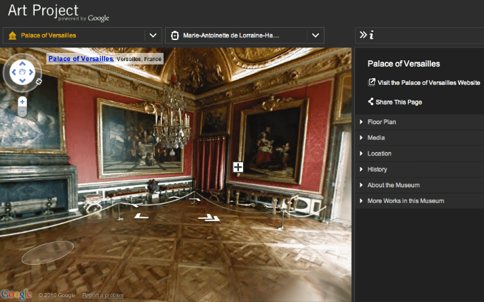Screen dimensions: 484x302
Task: Click the information i icon
Action: (371, 35)
